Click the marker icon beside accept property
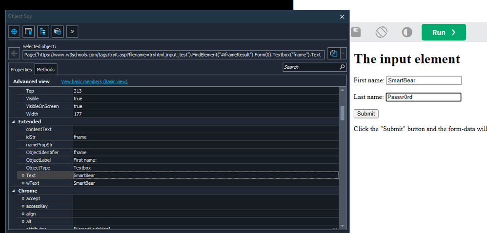The image size is (487, 233). [x=23, y=198]
